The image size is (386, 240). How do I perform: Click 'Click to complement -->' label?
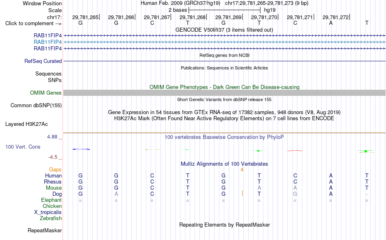tap(33, 24)
